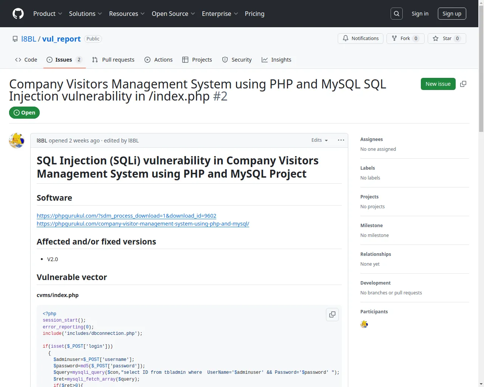This screenshot has width=484, height=387.
Task: Create a New issue
Action: [438, 84]
